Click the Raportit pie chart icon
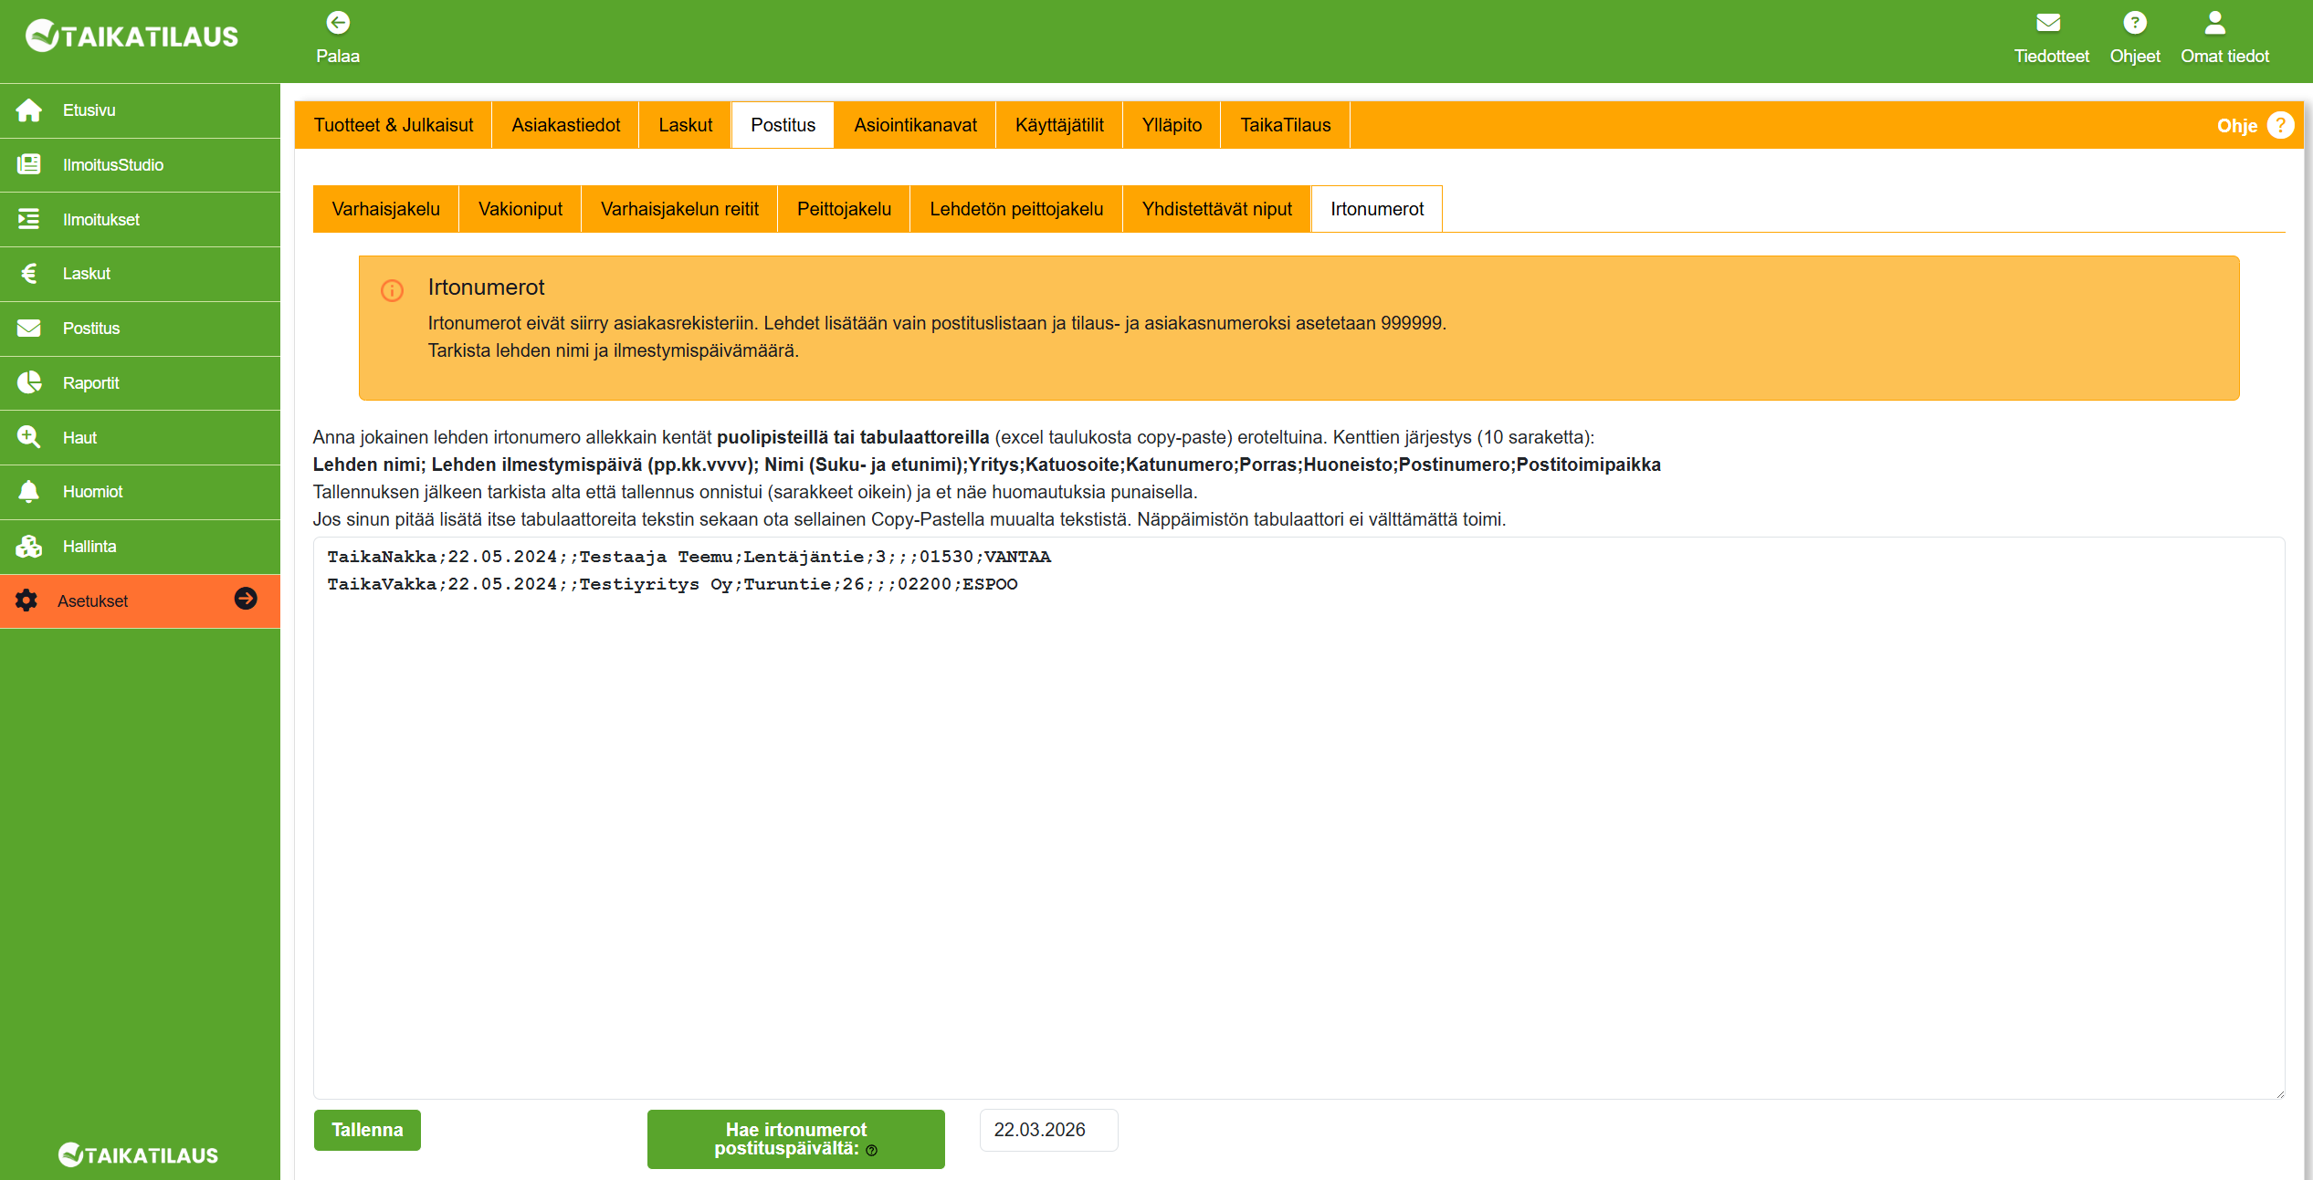The image size is (2313, 1180). pos(29,383)
